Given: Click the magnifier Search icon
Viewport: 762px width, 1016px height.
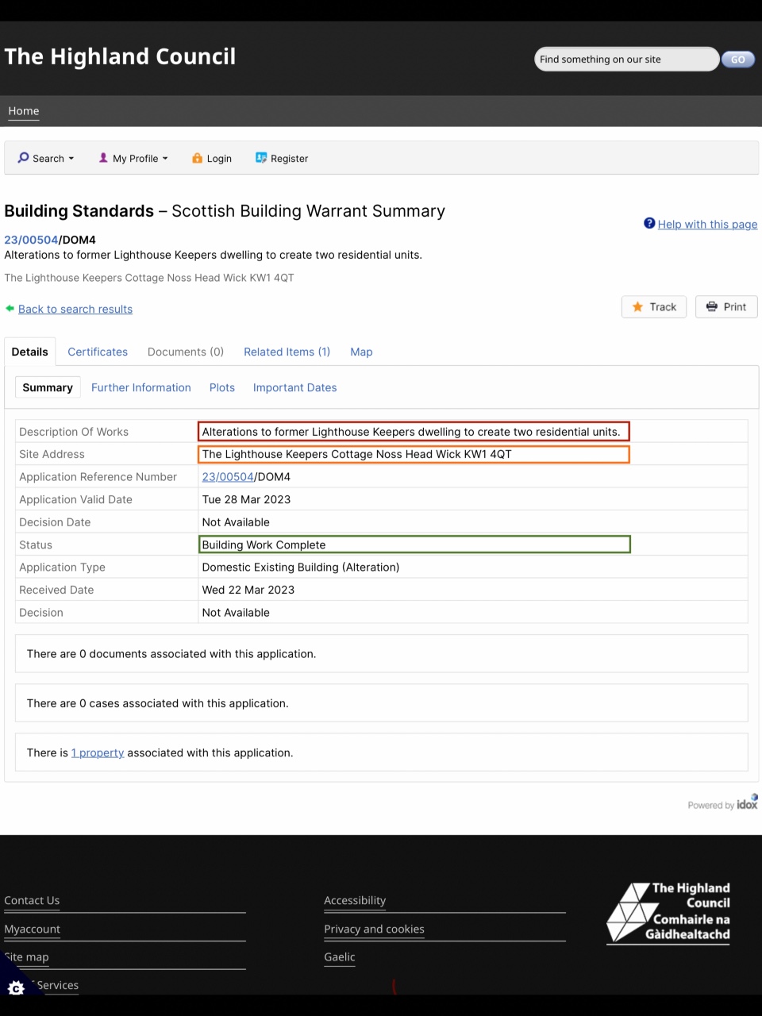Looking at the screenshot, I should click(x=23, y=158).
